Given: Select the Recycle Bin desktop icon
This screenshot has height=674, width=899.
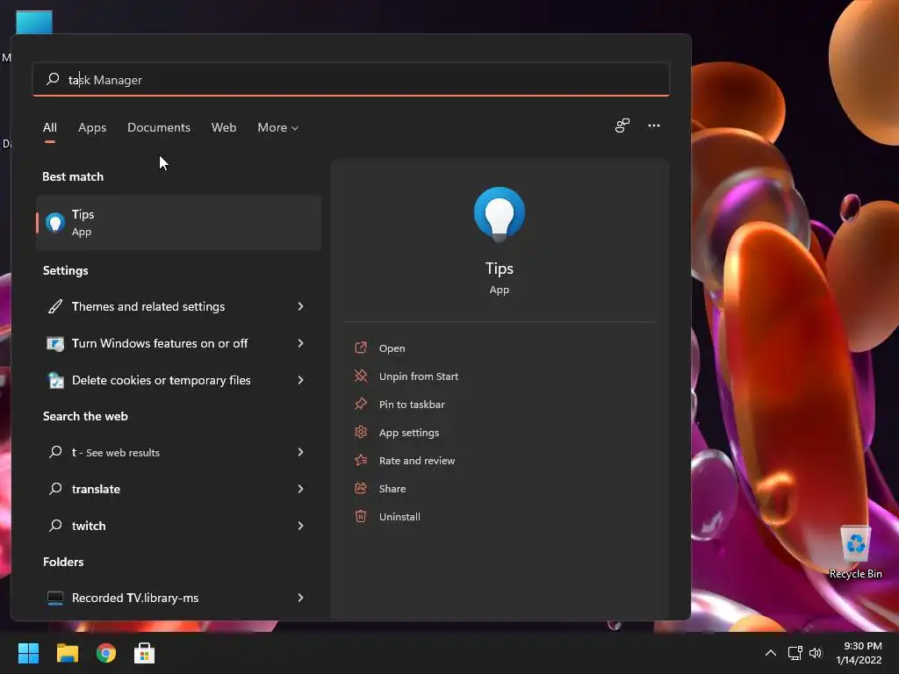Looking at the screenshot, I should [x=855, y=552].
